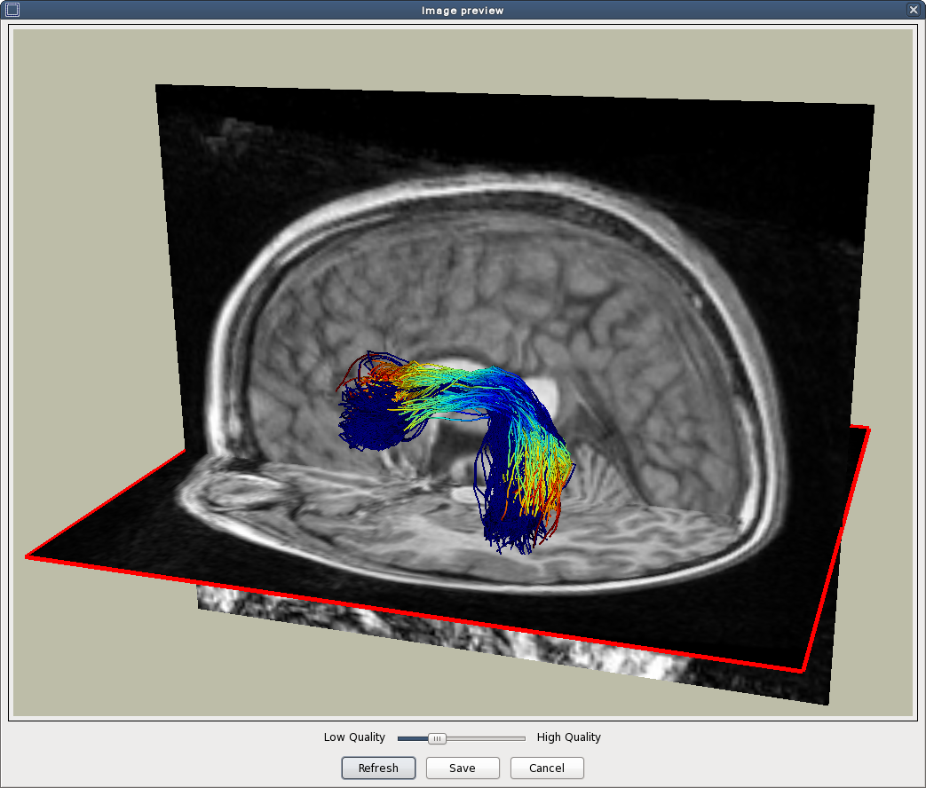926x788 pixels.
Task: Click the High Quality label
Action: [568, 737]
